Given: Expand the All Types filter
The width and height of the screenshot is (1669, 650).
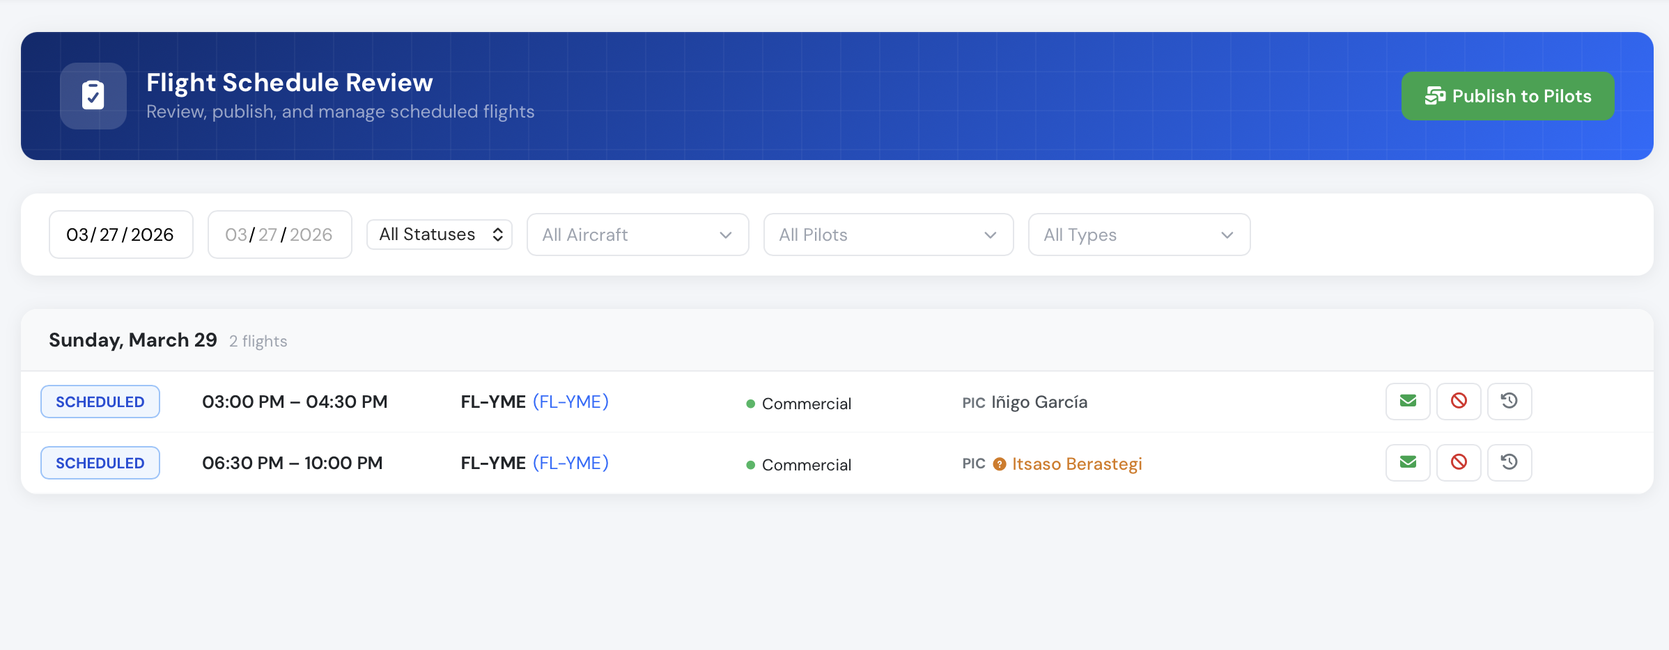Looking at the screenshot, I should (1139, 235).
